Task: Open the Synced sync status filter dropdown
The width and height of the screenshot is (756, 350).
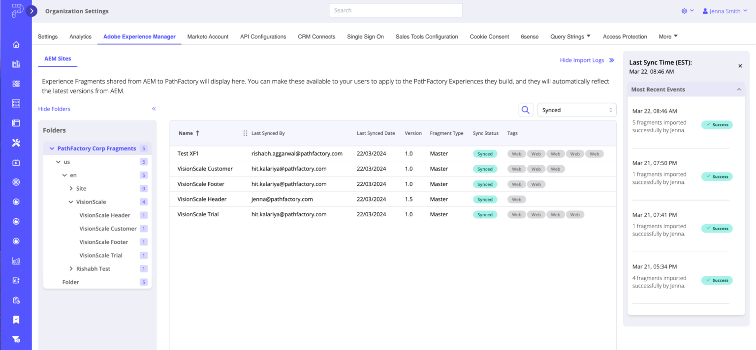Action: click(x=576, y=110)
